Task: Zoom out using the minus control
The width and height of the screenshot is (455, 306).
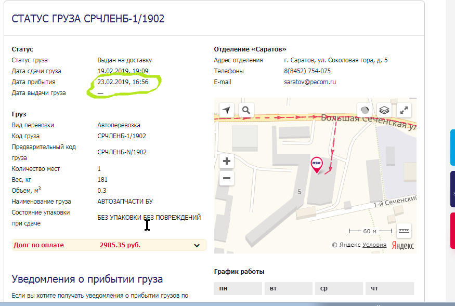Action: click(226, 178)
